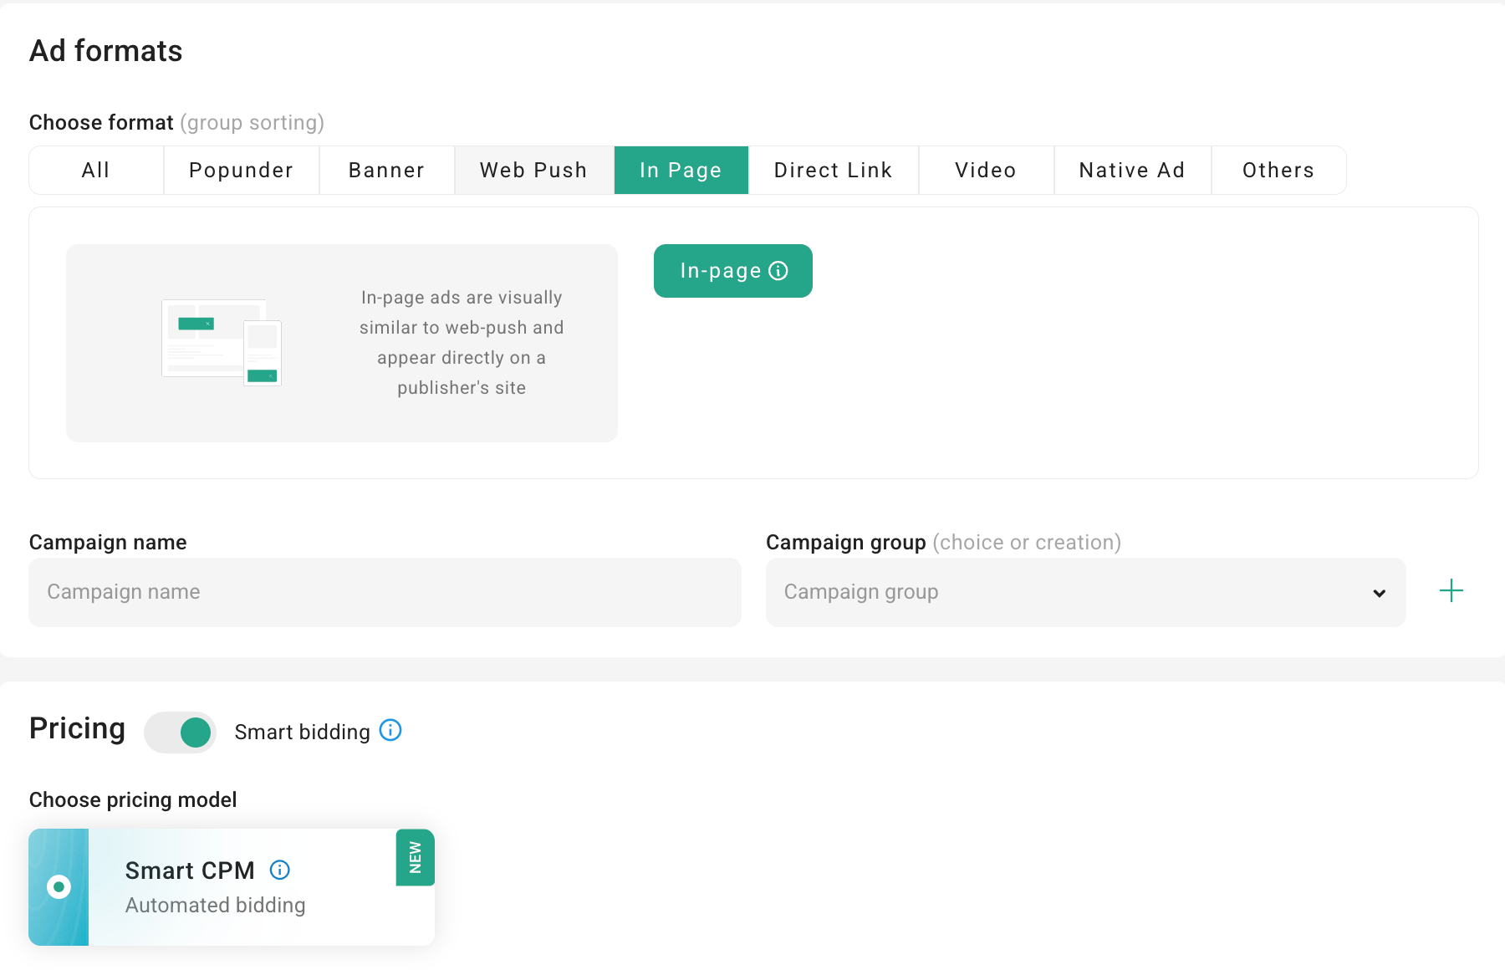Disable the Smart bidding toggle
This screenshot has width=1505, height=970.
pos(180,732)
